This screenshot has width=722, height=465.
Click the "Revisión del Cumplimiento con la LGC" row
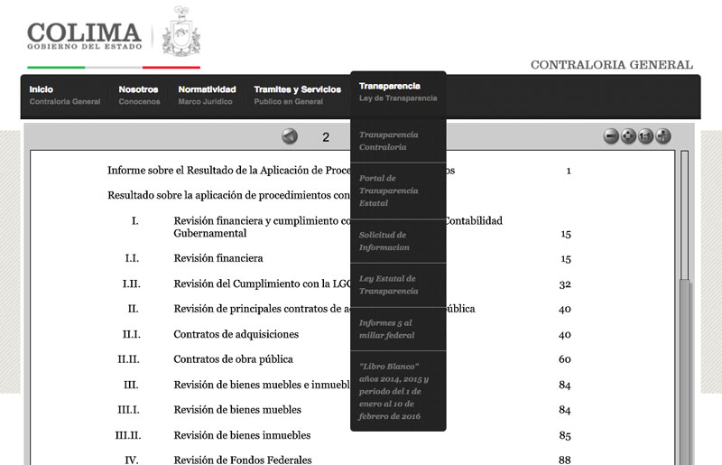point(262,284)
